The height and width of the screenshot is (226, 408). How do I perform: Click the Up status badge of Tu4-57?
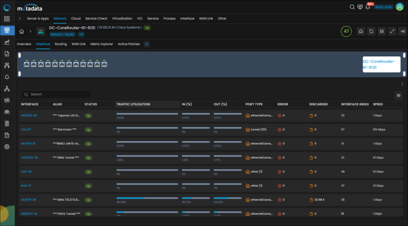(88, 129)
